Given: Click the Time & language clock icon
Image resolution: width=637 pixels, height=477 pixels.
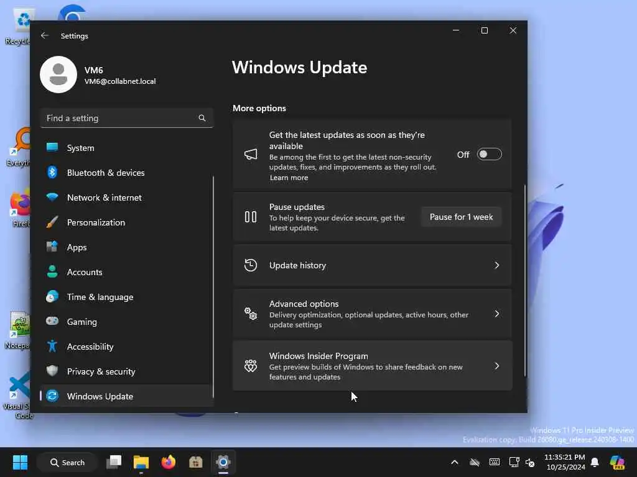Looking at the screenshot, I should tap(52, 297).
